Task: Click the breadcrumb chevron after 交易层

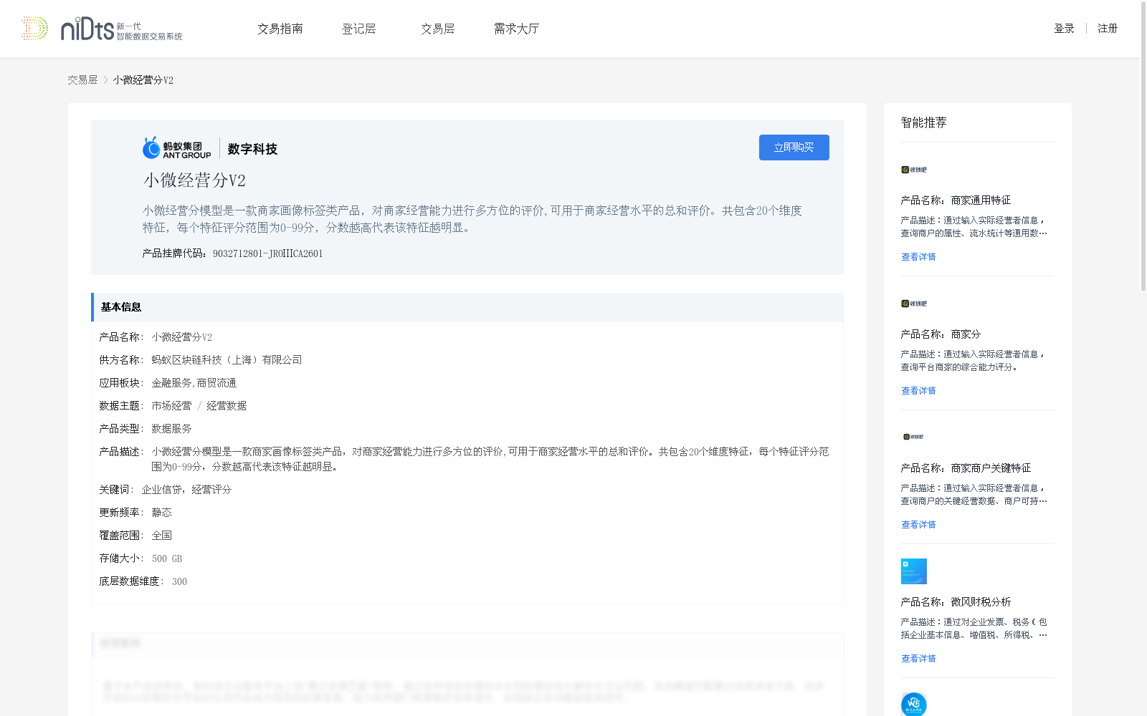Action: tap(105, 80)
